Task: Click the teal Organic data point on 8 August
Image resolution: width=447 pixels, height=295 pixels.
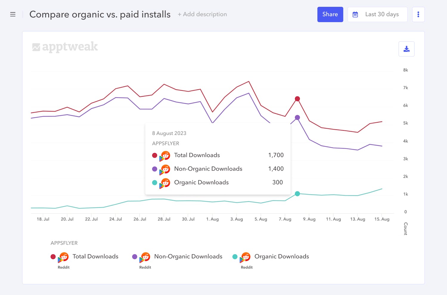Action: (x=297, y=194)
